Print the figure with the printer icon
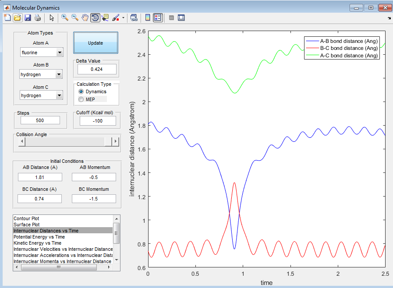Image resolution: width=393 pixels, height=288 pixels. pos(38,18)
